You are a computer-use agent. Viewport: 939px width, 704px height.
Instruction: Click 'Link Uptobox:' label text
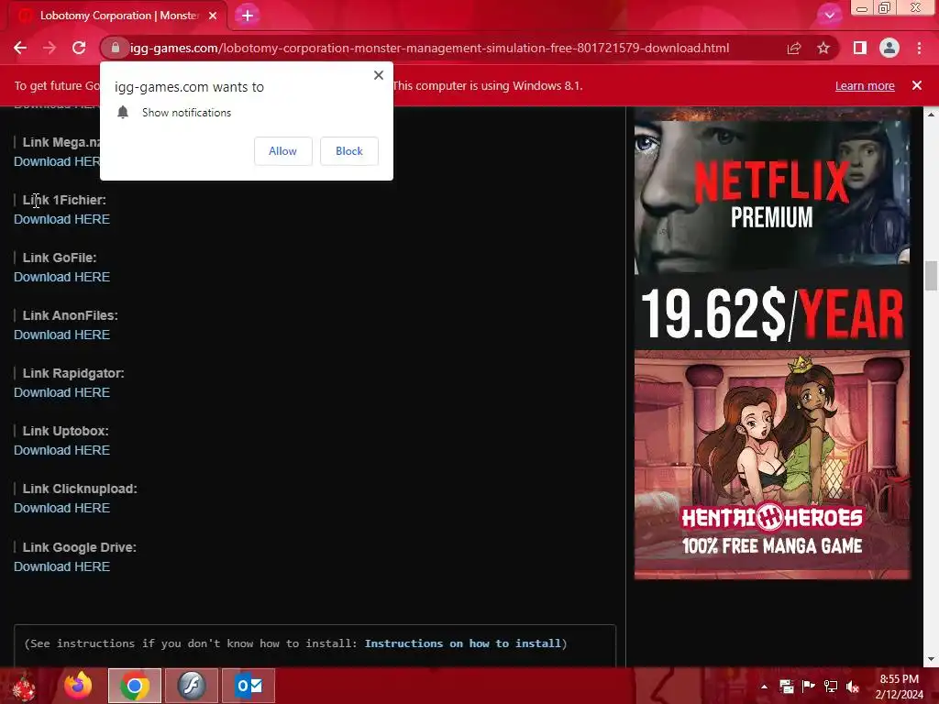coord(65,431)
